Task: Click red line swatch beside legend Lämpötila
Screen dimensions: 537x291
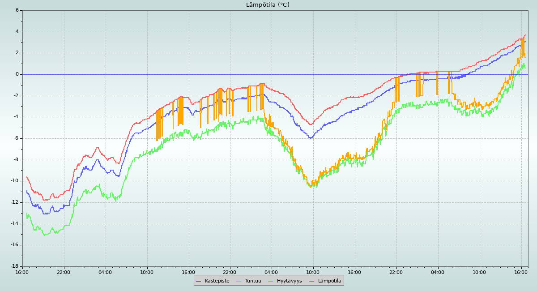Action: click(x=312, y=281)
